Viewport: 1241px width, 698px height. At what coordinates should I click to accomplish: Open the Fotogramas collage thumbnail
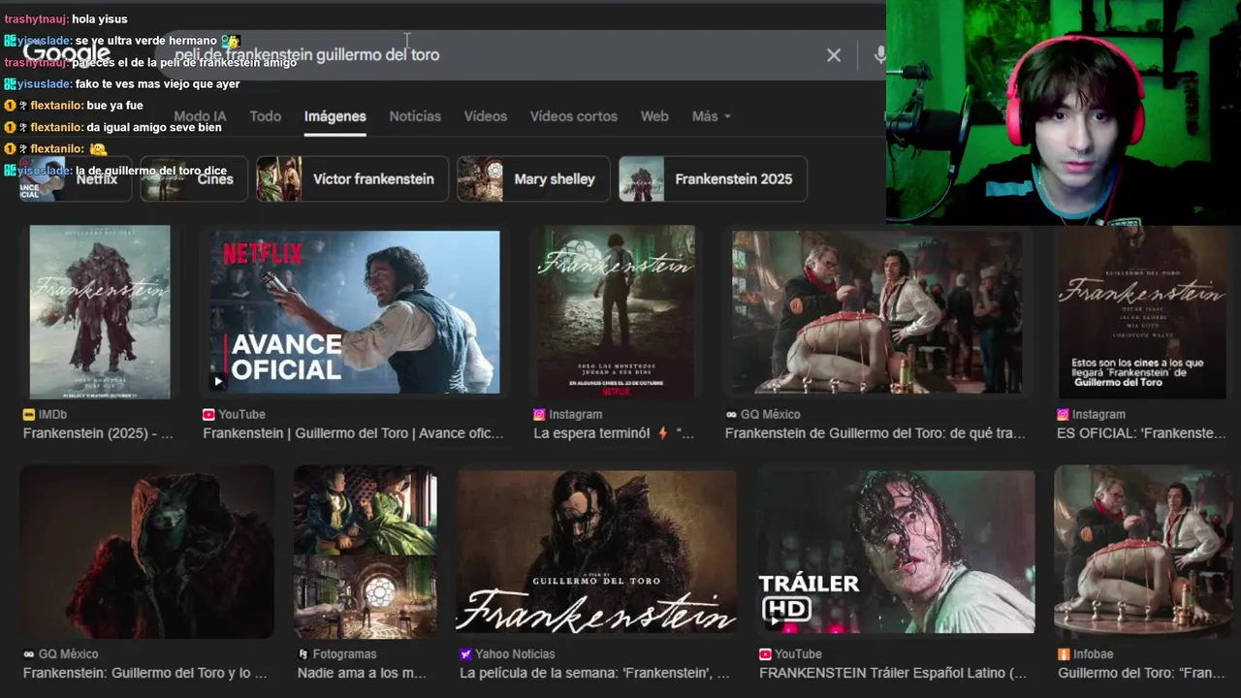coord(365,552)
